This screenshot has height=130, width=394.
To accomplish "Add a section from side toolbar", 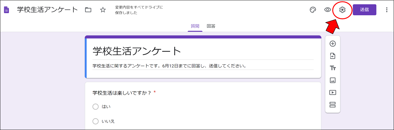I will pos(333,105).
